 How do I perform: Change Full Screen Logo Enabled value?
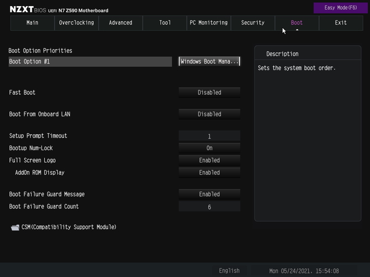(x=209, y=161)
